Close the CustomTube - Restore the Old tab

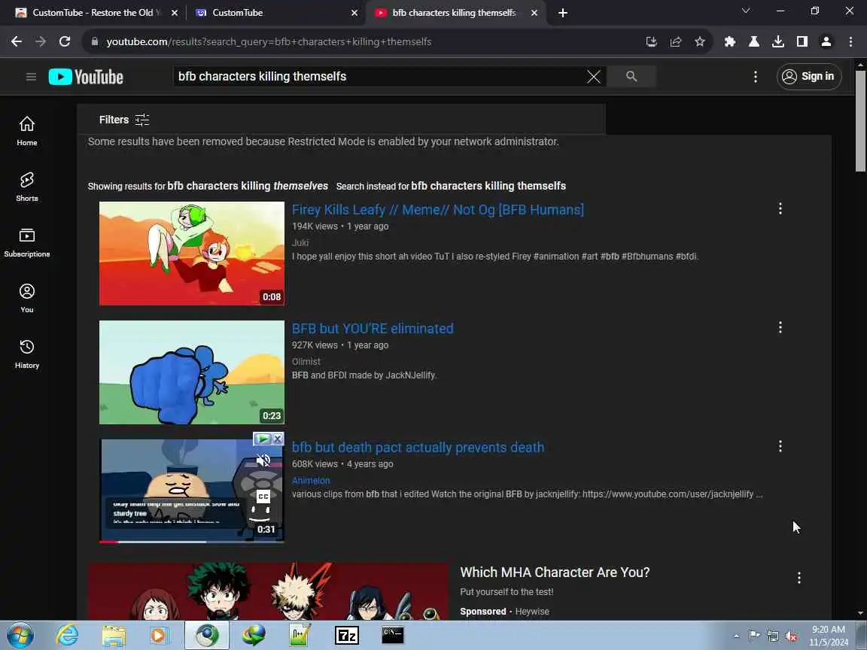[x=175, y=13]
